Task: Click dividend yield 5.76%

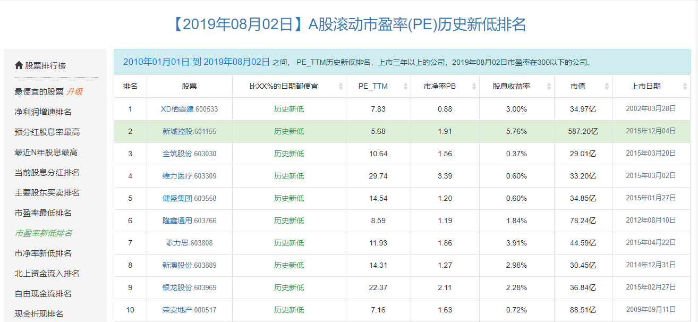Action: (516, 131)
